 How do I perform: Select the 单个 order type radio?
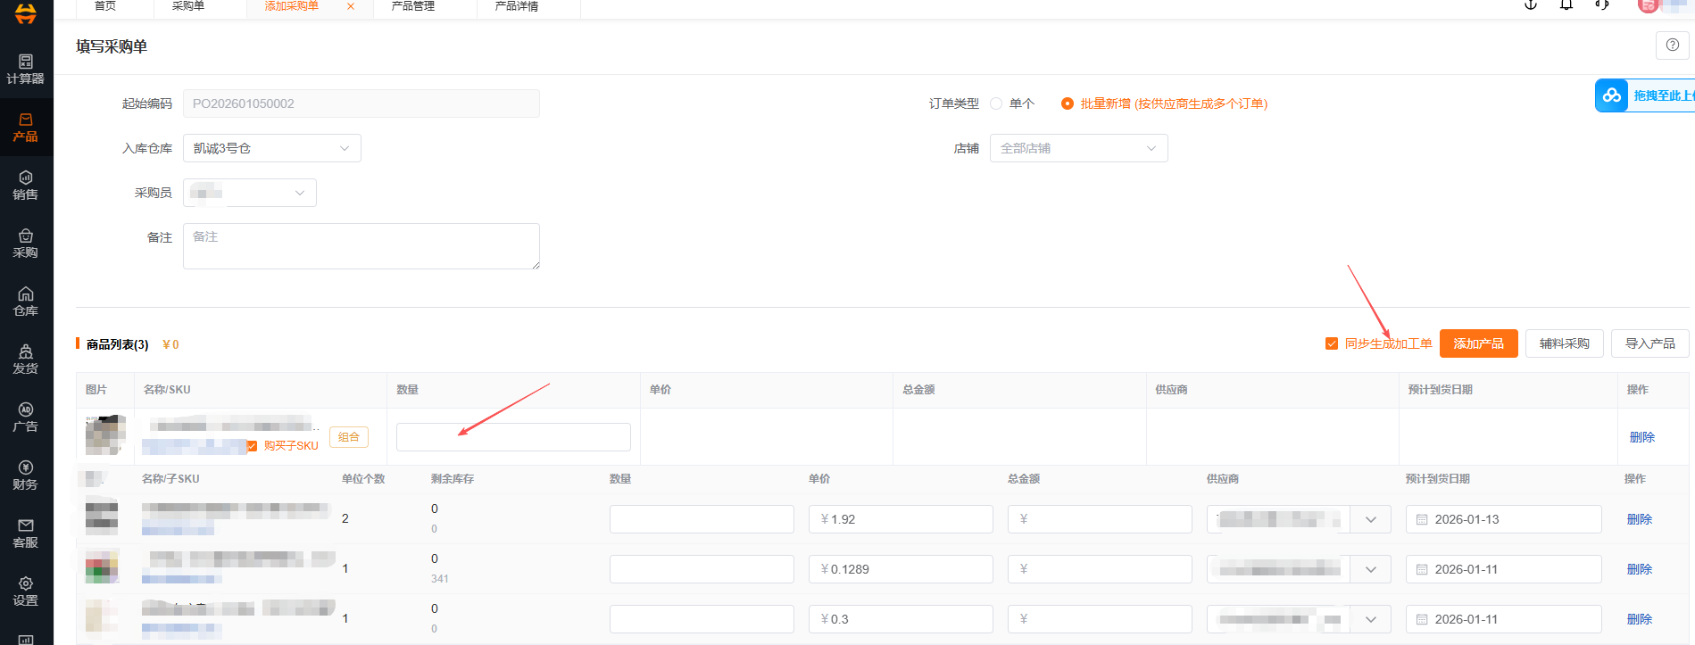996,103
